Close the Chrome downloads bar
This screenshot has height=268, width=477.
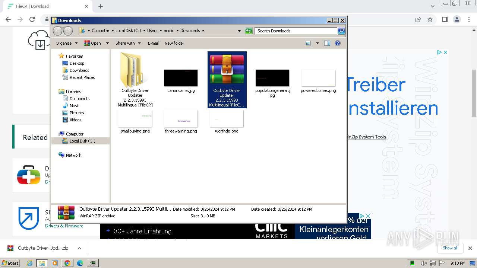pos(470,248)
